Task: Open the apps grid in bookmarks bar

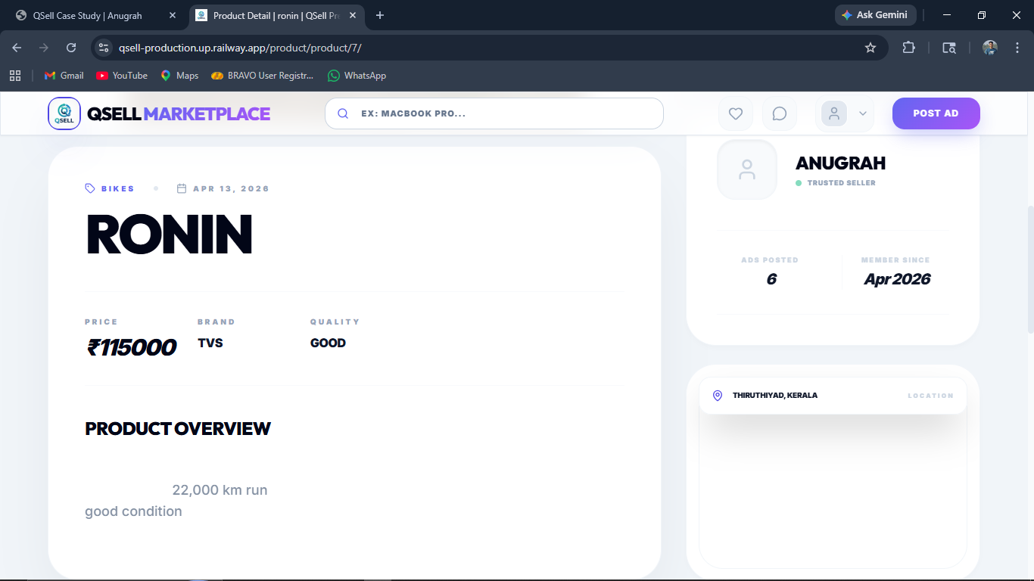Action: click(x=14, y=76)
